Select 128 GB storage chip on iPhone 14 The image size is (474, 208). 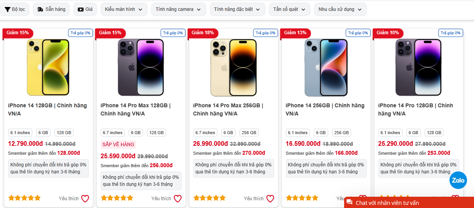pyautogui.click(x=64, y=133)
